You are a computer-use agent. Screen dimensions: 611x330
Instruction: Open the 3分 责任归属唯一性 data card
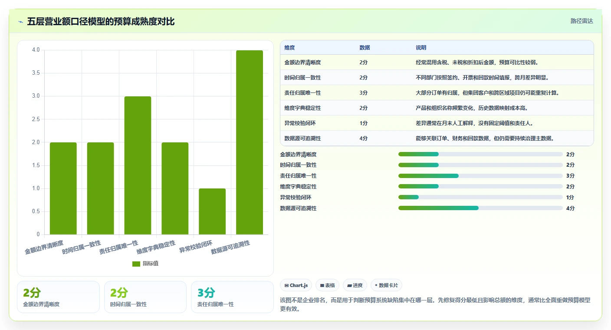click(x=232, y=297)
